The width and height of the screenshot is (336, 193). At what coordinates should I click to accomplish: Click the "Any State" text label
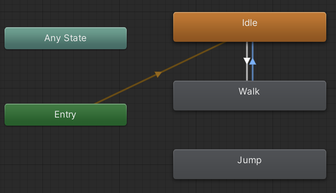[x=65, y=38]
